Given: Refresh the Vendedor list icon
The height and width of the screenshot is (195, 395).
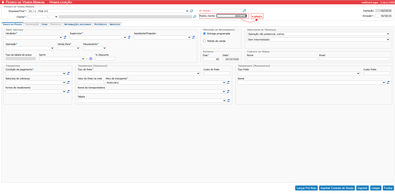Looking at the screenshot, I should point(65,37).
